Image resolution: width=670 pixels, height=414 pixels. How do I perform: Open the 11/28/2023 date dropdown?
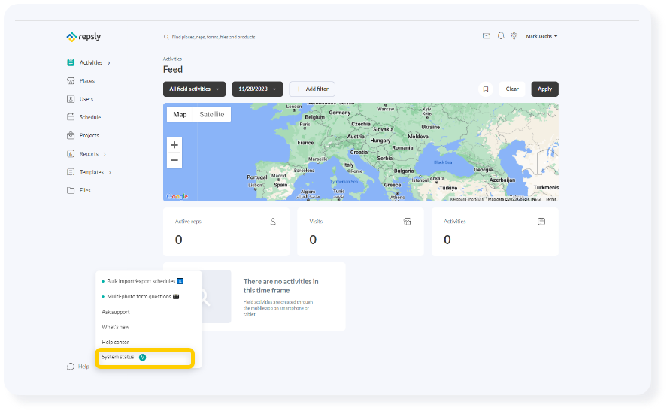tap(257, 89)
